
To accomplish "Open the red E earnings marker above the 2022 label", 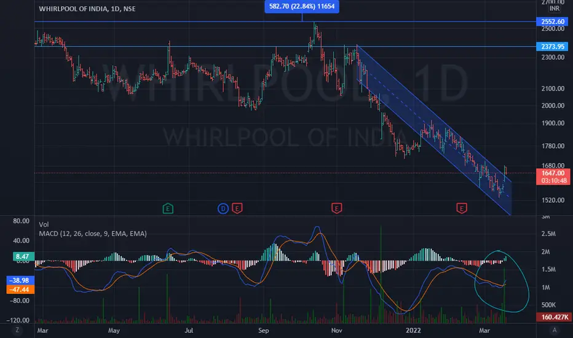I will (462, 209).
